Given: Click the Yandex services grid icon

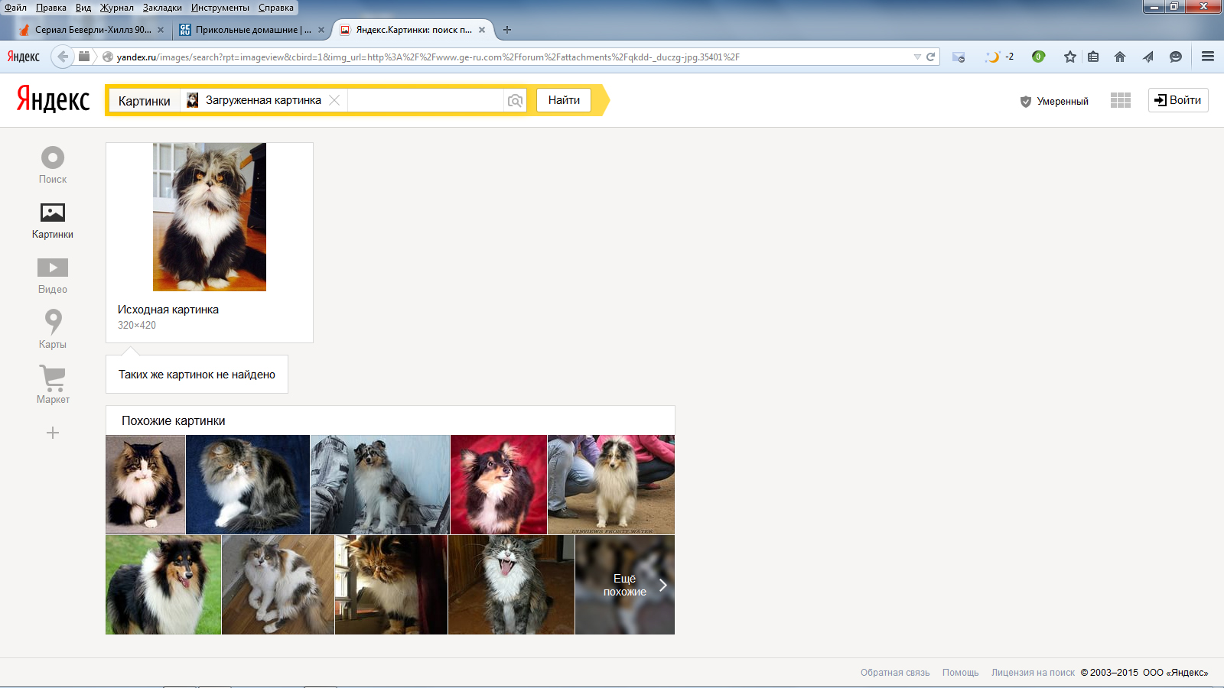Looking at the screenshot, I should pos(1120,101).
